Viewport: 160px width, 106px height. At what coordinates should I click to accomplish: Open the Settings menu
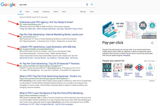click(x=83, y=12)
